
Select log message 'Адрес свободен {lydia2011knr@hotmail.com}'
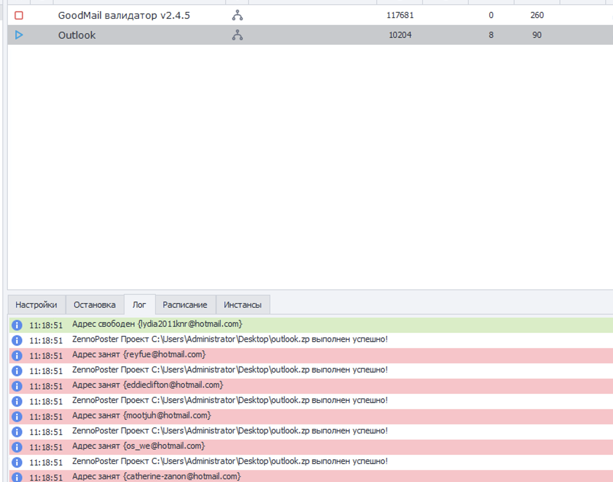click(x=157, y=324)
